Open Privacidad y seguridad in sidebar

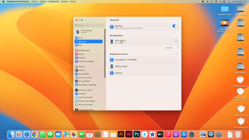pyautogui.click(x=89, y=85)
